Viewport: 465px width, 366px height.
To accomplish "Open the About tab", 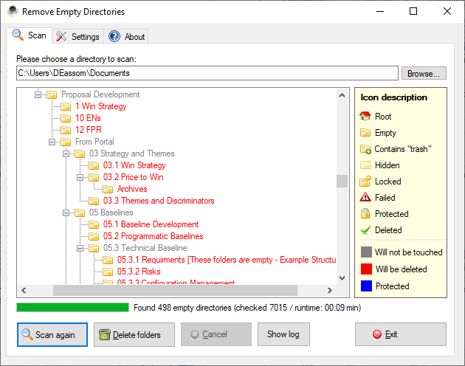I will tap(126, 36).
